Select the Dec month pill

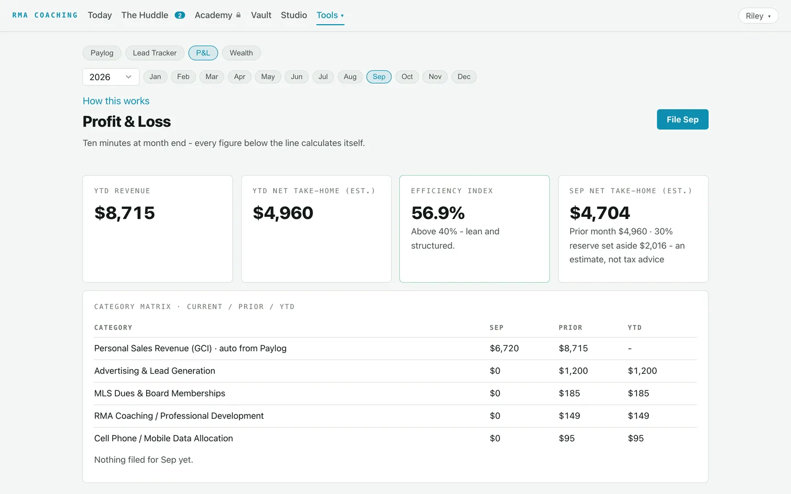pos(464,77)
